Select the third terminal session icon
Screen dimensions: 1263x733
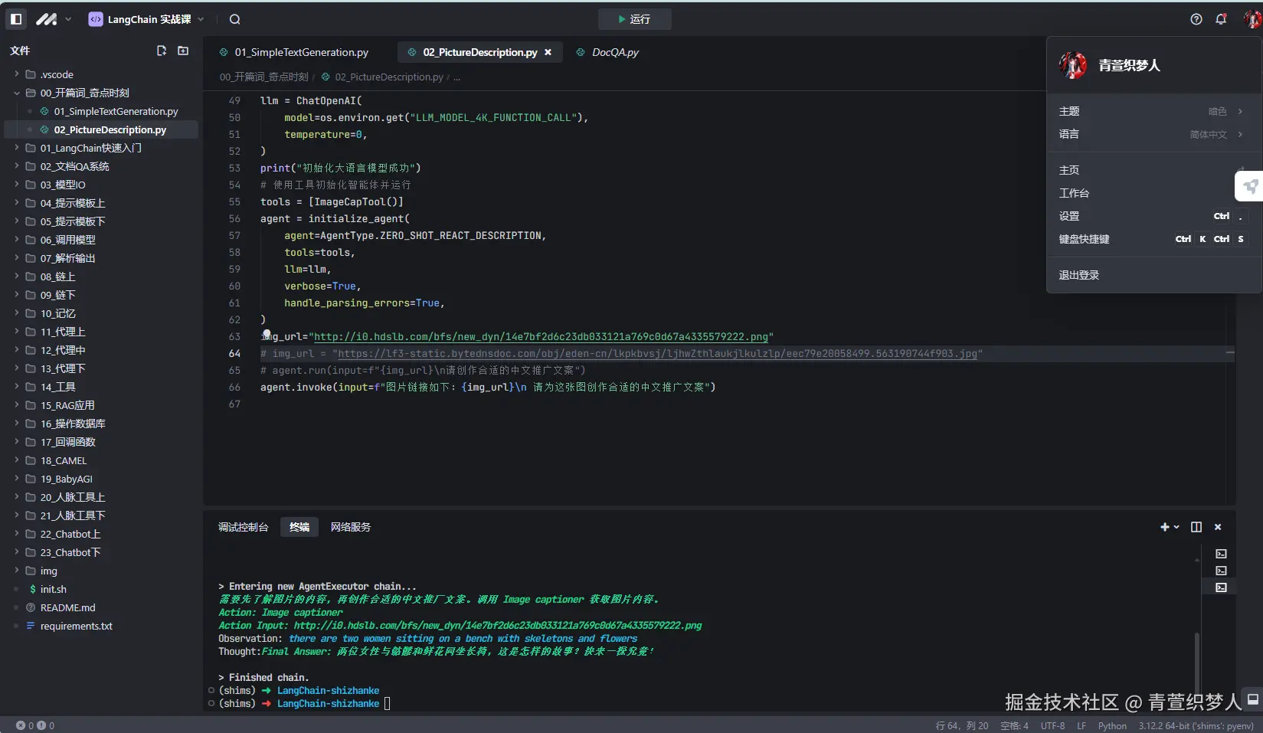coord(1221,587)
